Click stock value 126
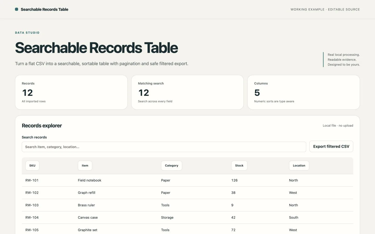This screenshot has width=375, height=234. pyautogui.click(x=234, y=180)
